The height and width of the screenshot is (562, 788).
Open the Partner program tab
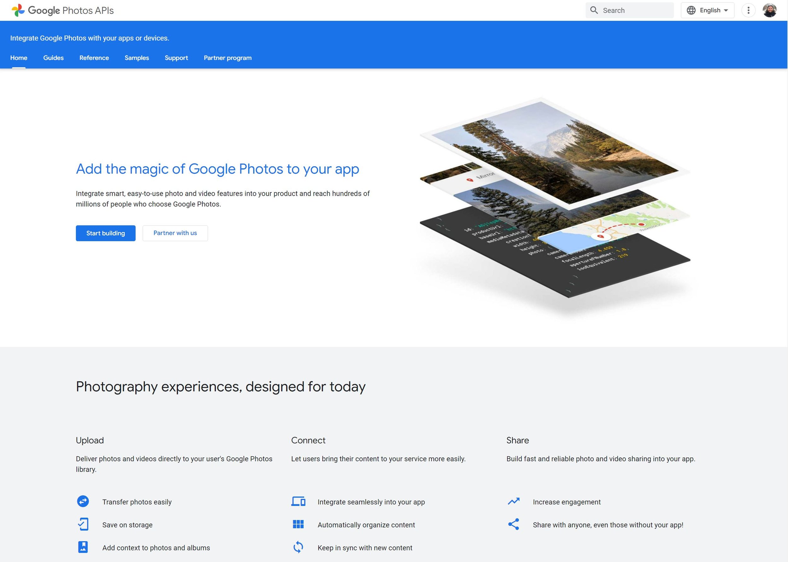(228, 58)
